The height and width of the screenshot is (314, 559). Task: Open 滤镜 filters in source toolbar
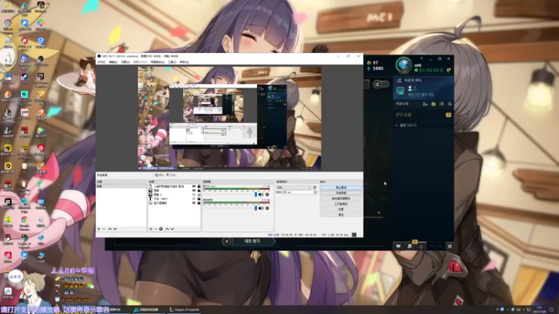171,175
